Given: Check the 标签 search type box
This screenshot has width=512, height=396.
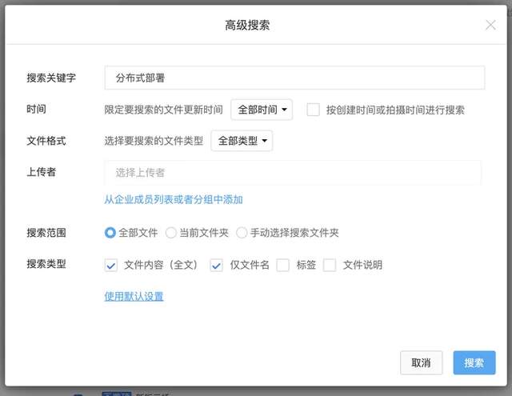Looking at the screenshot, I should point(282,266).
